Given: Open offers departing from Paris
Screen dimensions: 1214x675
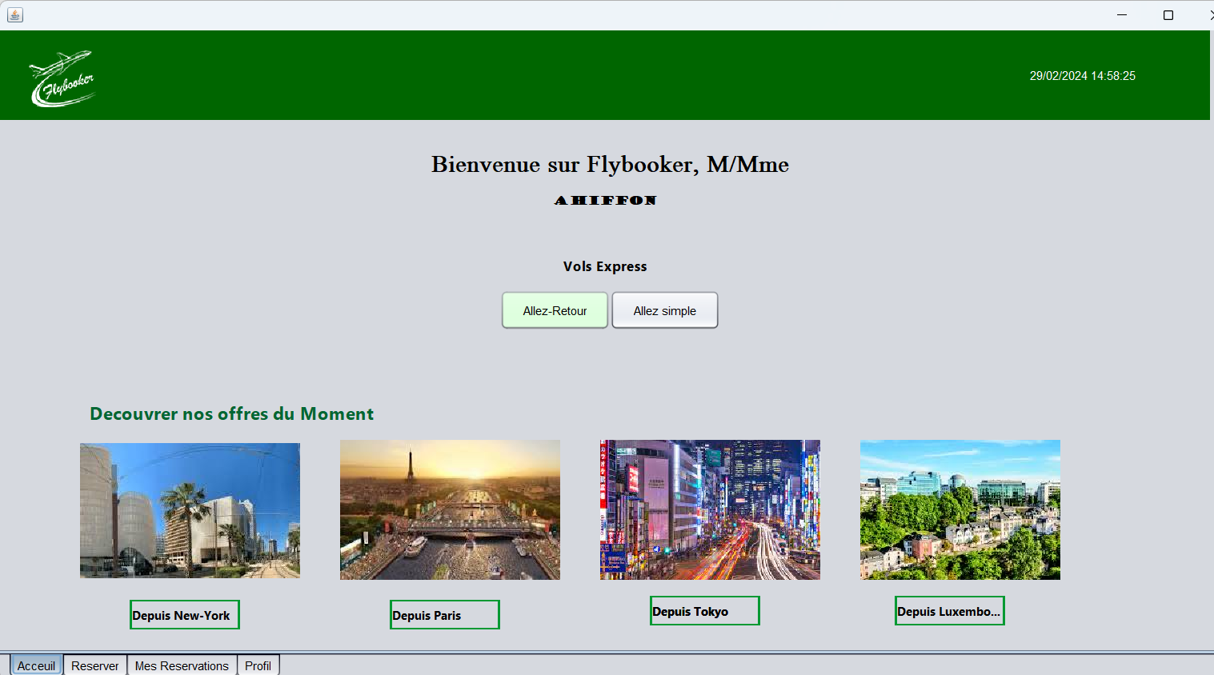Looking at the screenshot, I should pyautogui.click(x=444, y=614).
